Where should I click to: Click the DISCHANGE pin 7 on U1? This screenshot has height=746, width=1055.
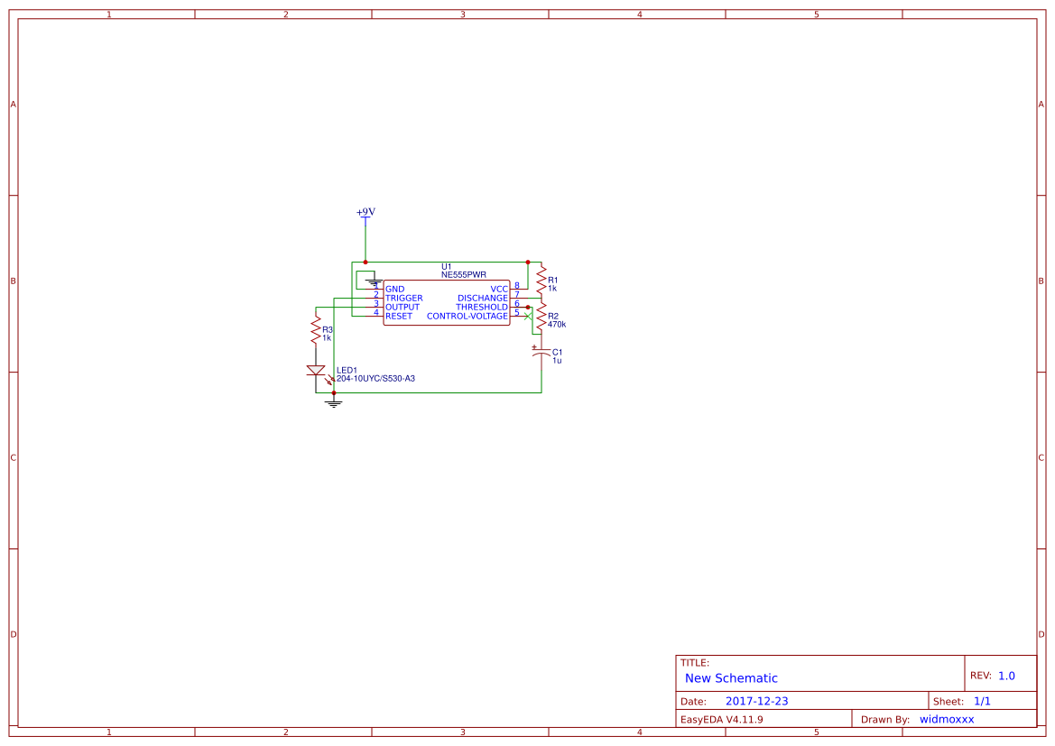click(514, 298)
